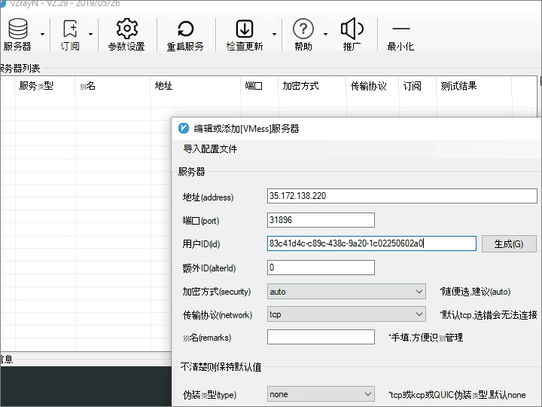
Task: Open the 加密方式(security) auto dropdown
Action: (346, 292)
